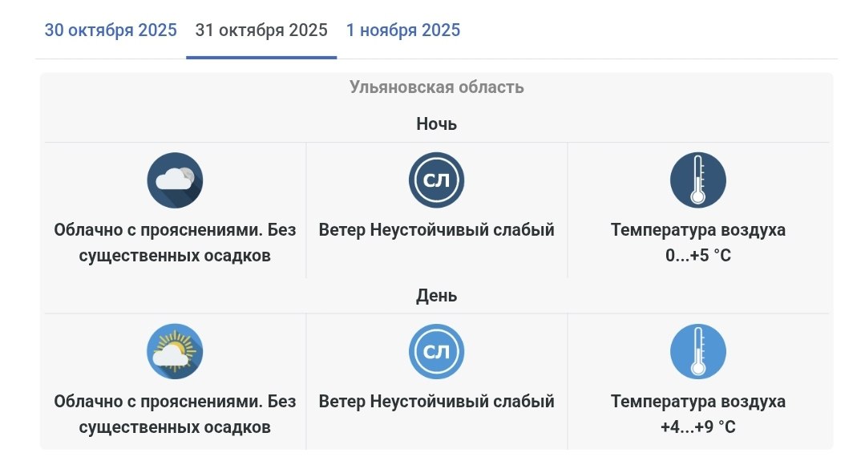Click the 0...+5 °C night temperature value

[x=697, y=257]
